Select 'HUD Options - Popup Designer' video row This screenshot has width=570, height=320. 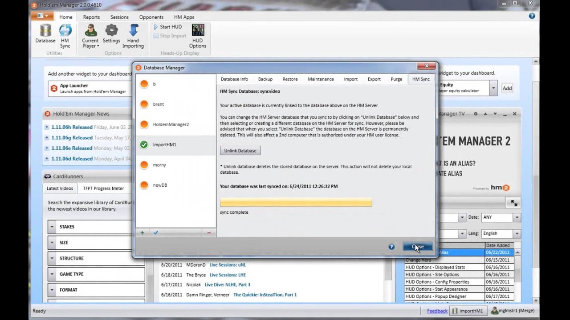pos(458,296)
